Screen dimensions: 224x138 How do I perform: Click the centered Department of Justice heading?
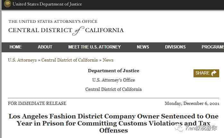point(114,71)
